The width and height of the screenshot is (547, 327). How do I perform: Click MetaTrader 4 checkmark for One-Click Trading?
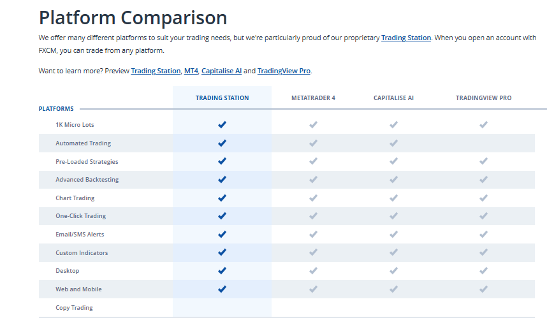coord(313,216)
